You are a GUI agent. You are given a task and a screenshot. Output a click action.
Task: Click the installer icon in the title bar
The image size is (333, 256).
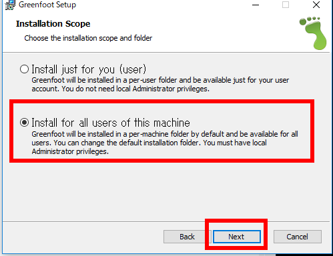pos(10,5)
